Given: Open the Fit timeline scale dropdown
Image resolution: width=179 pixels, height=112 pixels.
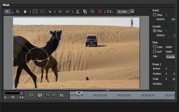Looking at the screenshot, I should (x=20, y=97).
